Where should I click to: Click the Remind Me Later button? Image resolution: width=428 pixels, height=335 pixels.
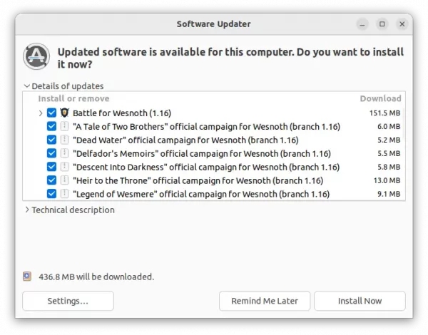[x=265, y=301]
